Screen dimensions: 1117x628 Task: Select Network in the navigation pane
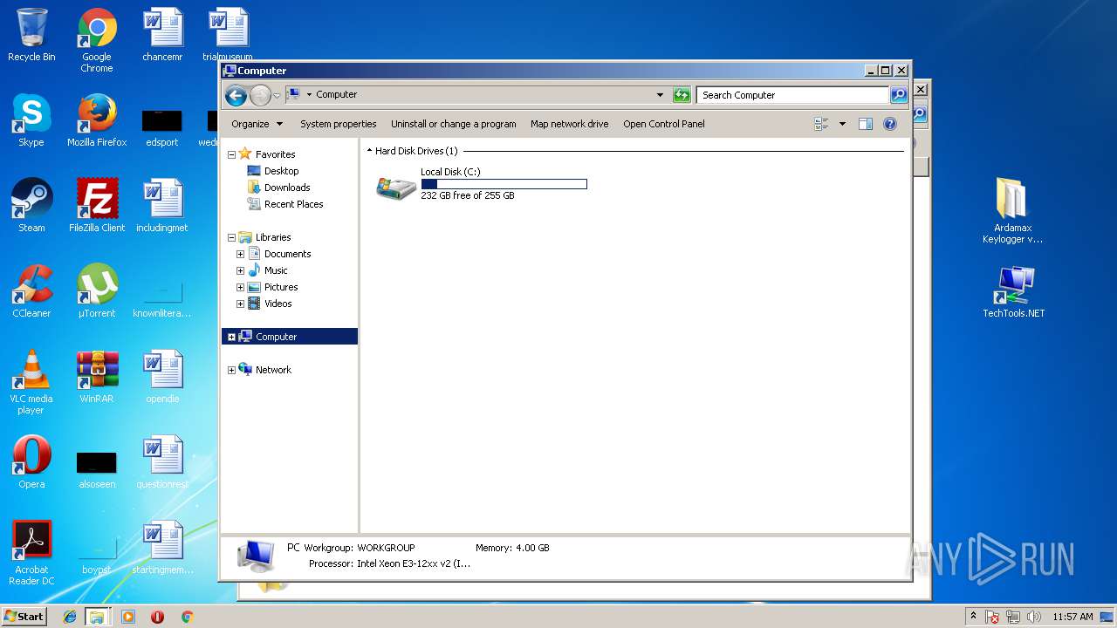pyautogui.click(x=273, y=370)
